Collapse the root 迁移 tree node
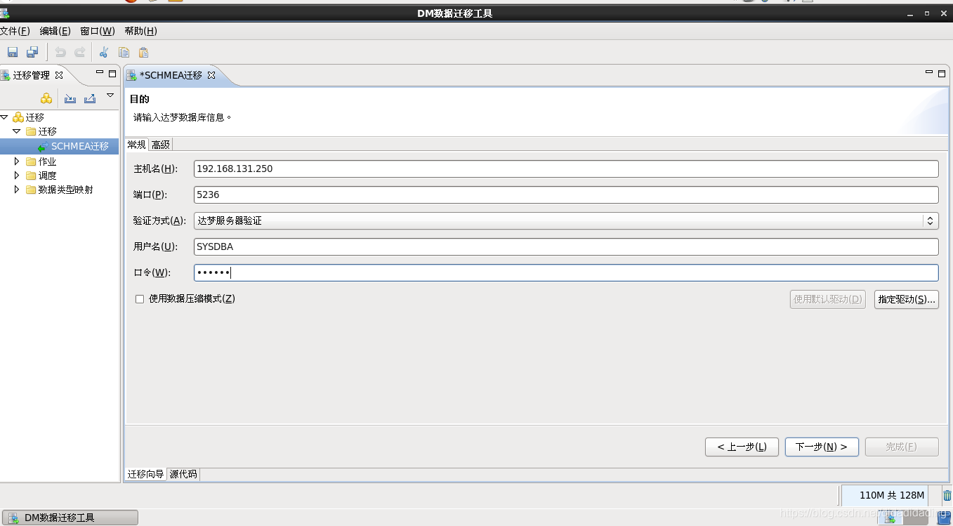This screenshot has height=526, width=953. 4,117
